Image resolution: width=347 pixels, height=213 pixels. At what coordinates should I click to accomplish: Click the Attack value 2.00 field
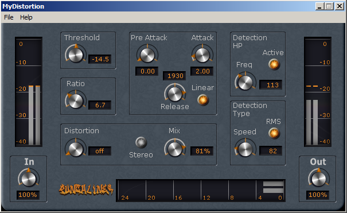click(202, 71)
